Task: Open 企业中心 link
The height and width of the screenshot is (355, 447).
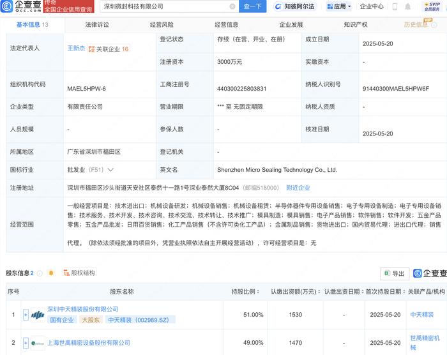Action: [372, 6]
